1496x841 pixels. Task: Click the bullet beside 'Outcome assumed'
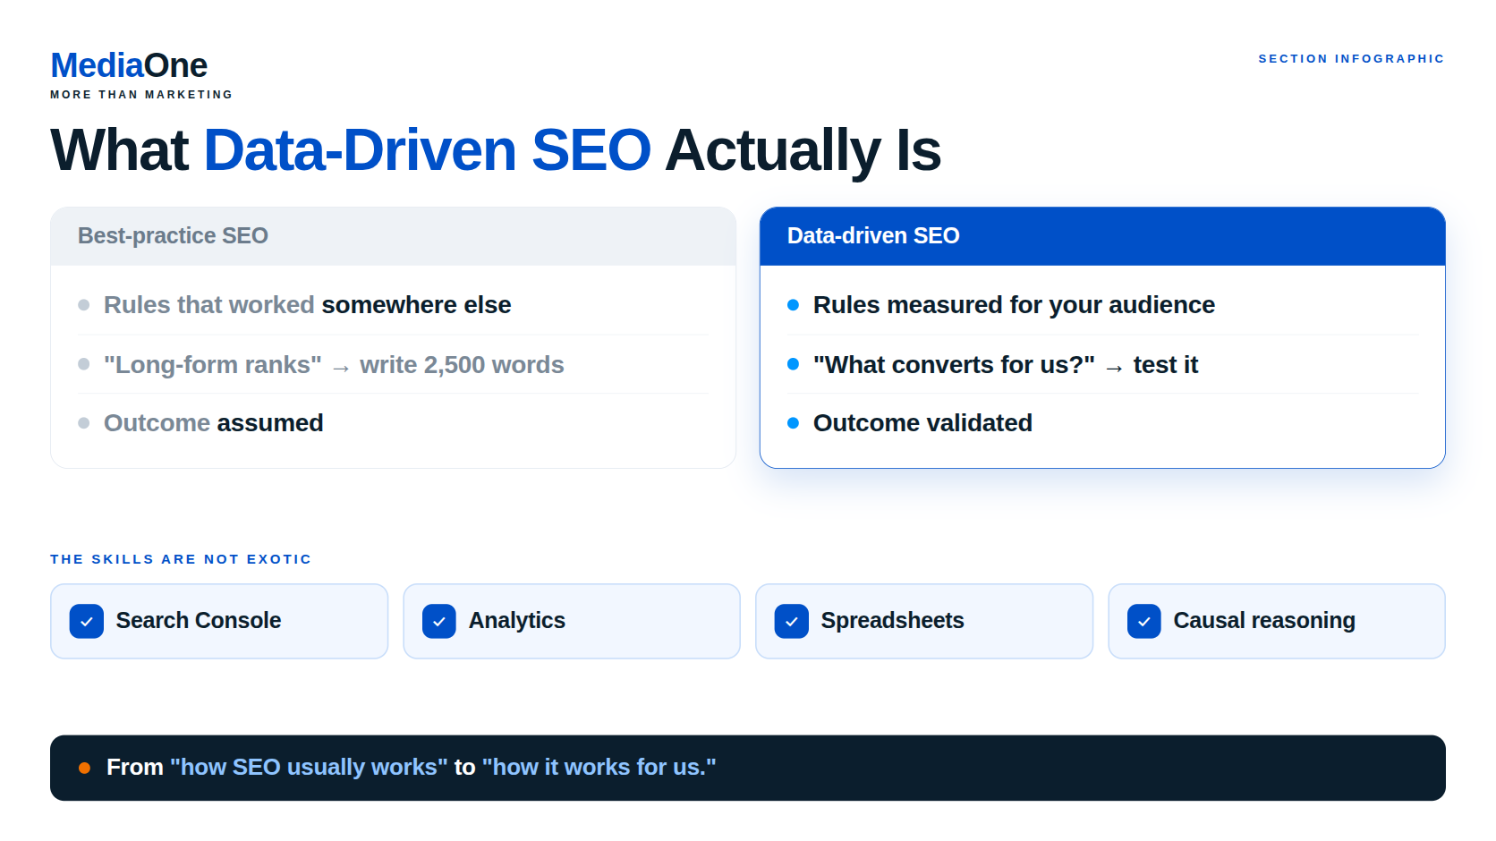[84, 423]
